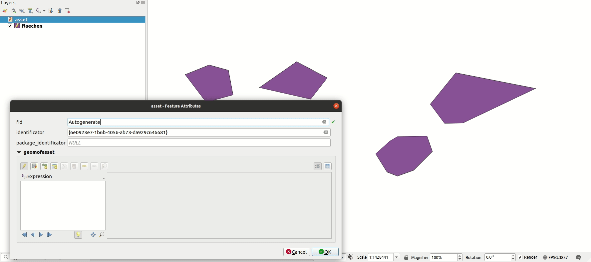591x262 pixels.
Task: Clear the fid field value
Action: [325, 122]
